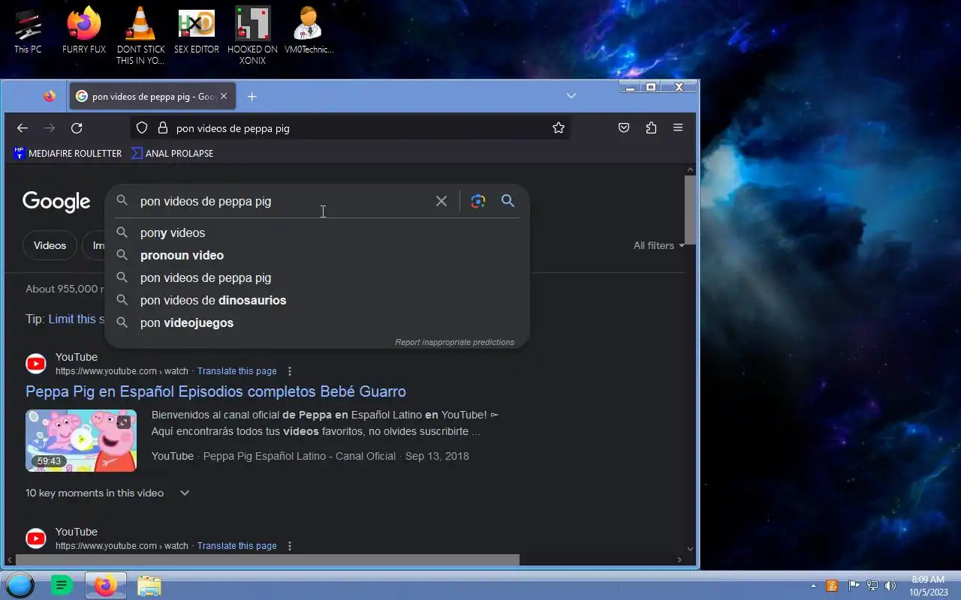
Task: Choose the pony videos suggestion
Action: click(x=317, y=232)
